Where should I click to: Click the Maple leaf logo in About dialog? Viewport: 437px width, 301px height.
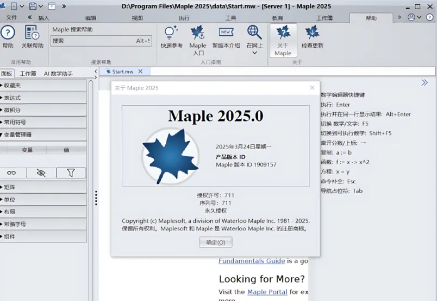pos(170,156)
